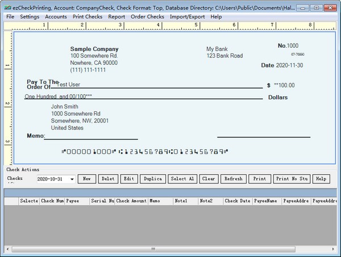
Task: Click the Help button in Check Actions
Action: tap(321, 179)
